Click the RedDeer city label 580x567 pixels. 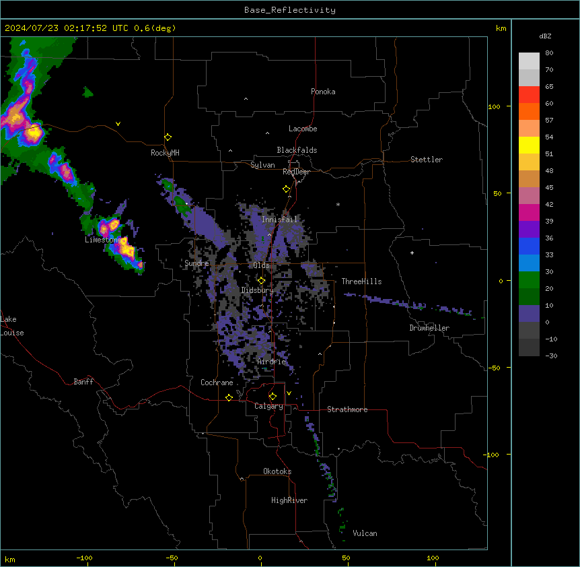296,172
